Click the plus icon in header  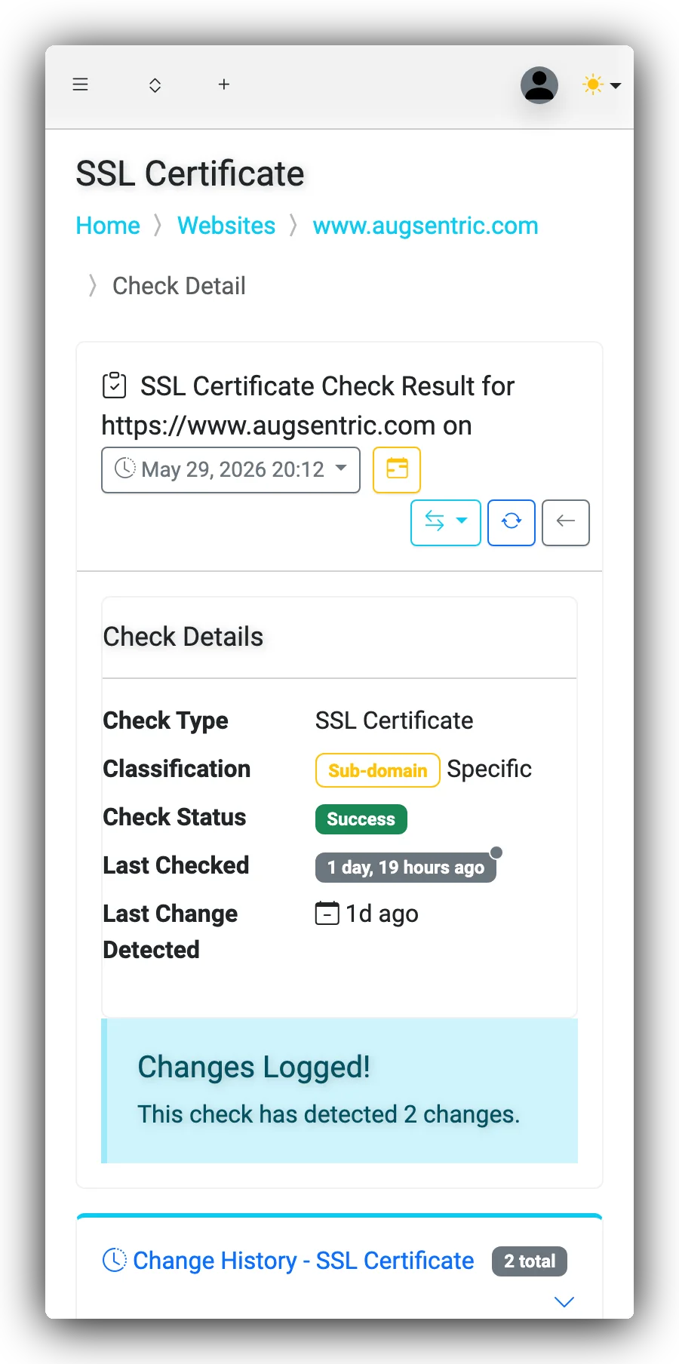pyautogui.click(x=224, y=84)
